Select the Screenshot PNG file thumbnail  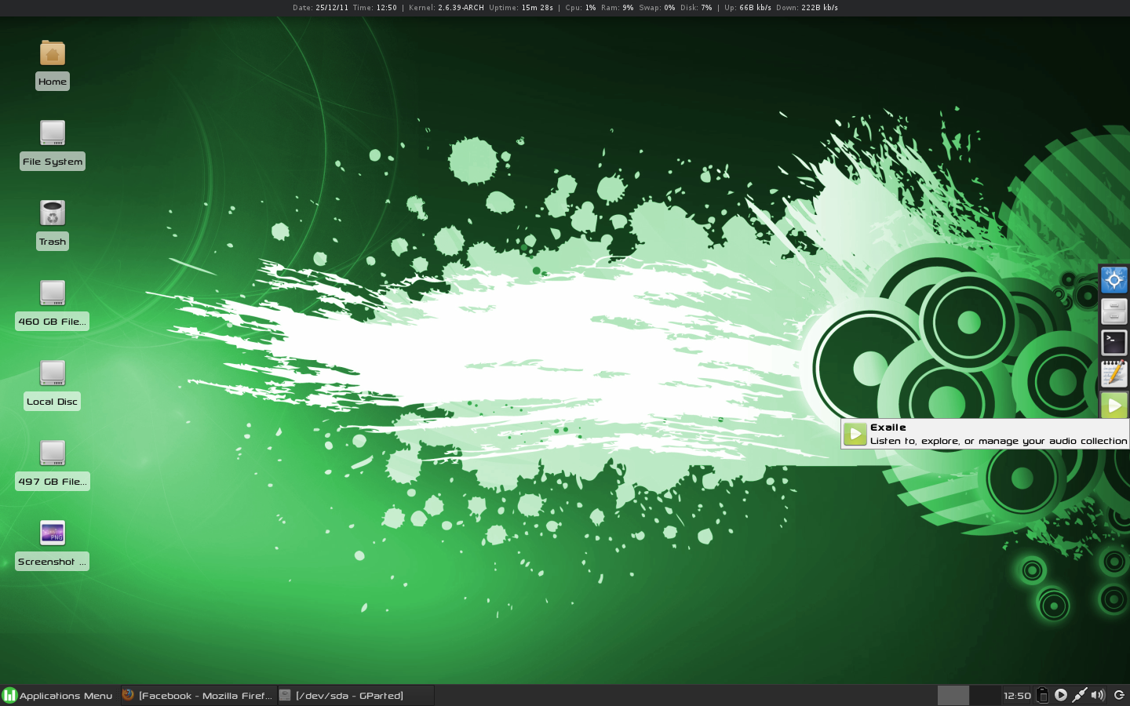click(53, 533)
